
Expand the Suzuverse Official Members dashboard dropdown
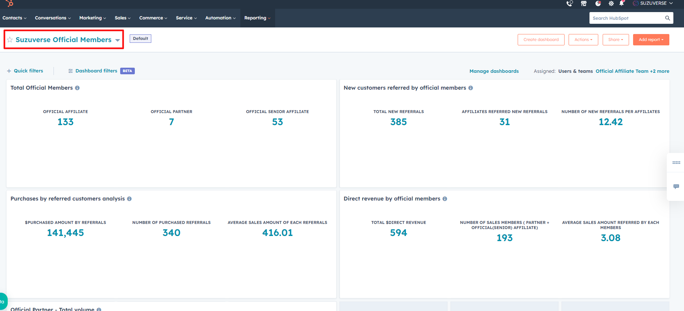point(118,40)
